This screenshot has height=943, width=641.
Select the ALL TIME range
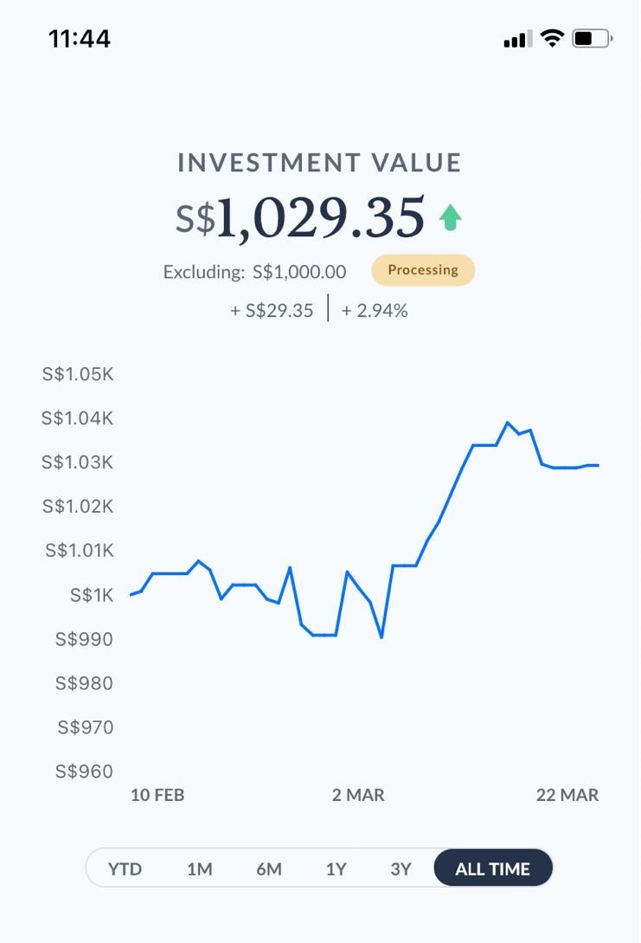coord(492,869)
